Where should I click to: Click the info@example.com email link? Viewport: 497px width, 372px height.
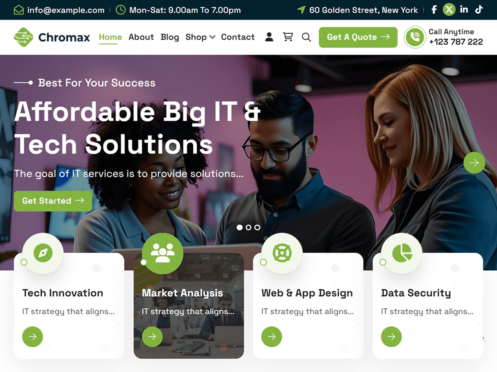coord(66,10)
